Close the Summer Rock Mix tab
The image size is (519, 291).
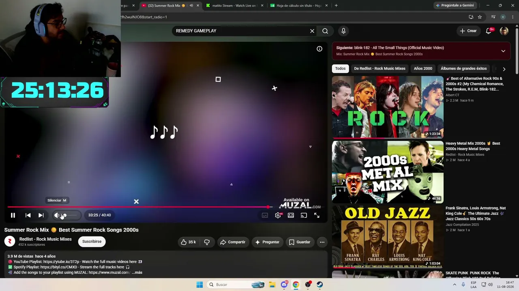[198, 6]
